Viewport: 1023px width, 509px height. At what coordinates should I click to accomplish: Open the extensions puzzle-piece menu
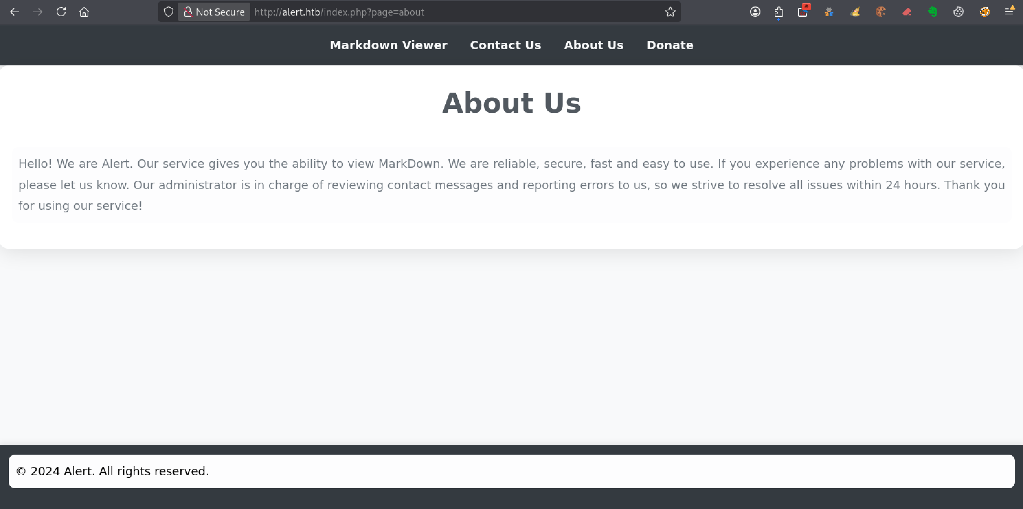coord(778,12)
